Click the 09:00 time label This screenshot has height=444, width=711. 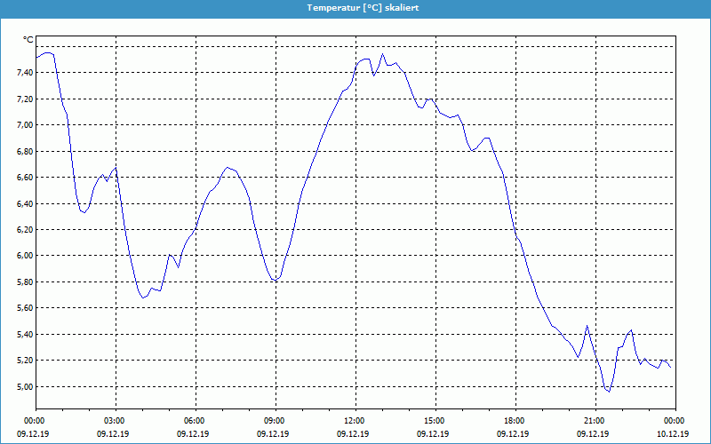click(x=275, y=421)
